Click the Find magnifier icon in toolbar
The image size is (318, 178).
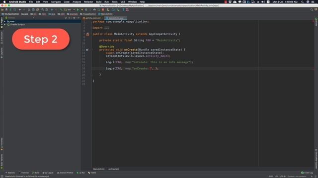click(x=43, y=10)
